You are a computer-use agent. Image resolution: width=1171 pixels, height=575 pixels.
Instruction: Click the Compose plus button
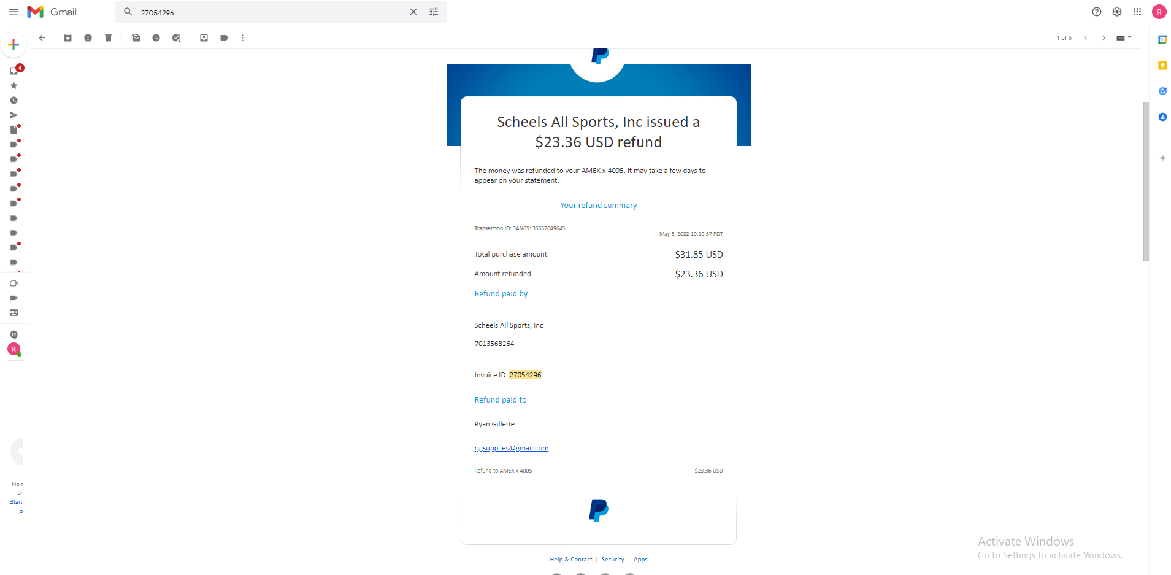coord(13,45)
